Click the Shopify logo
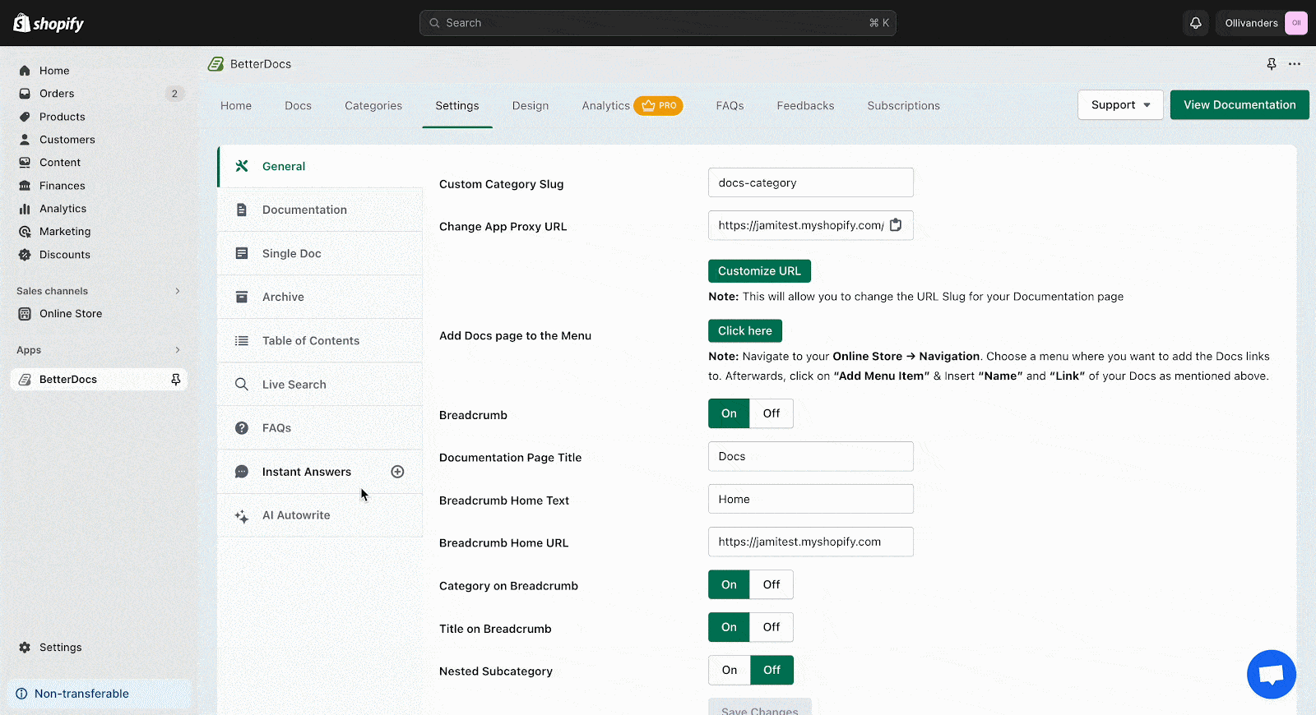 (x=49, y=23)
